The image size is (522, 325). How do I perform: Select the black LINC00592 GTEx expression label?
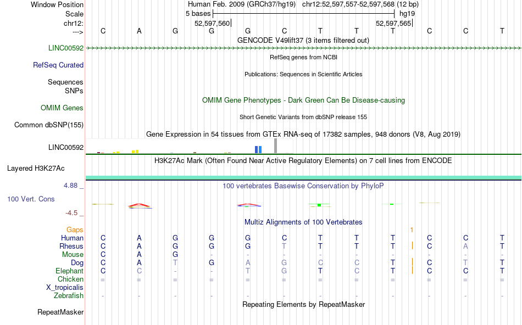coord(66,147)
